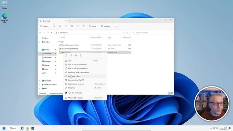Image resolution: width=233 pixels, height=131 pixels.
Task: Select the Microsoft Edge desktop shortcut
Action: [x=4, y=18]
